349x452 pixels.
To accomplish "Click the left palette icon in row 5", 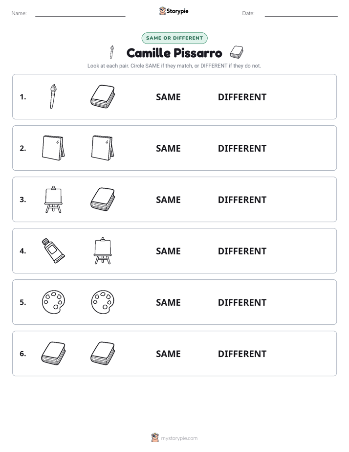I will pos(53,302).
